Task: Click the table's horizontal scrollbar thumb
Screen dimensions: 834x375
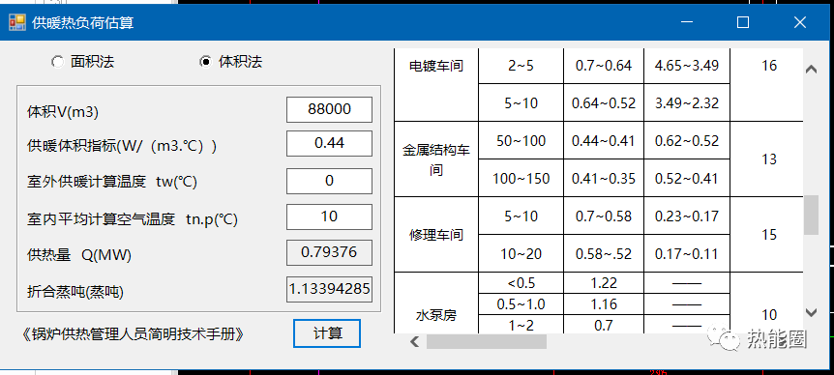Action: click(x=486, y=341)
